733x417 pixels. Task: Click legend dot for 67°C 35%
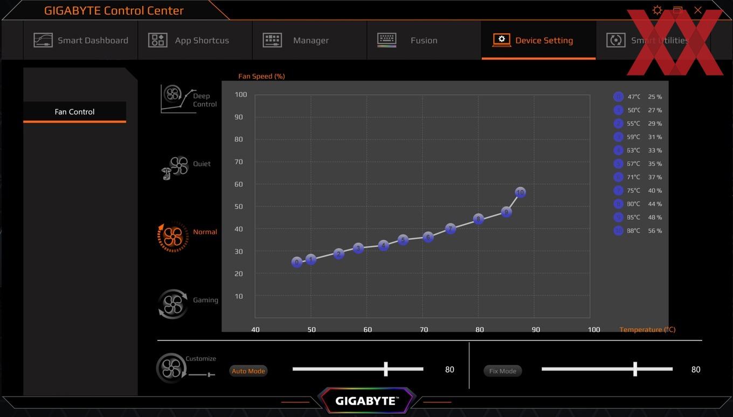coord(618,164)
